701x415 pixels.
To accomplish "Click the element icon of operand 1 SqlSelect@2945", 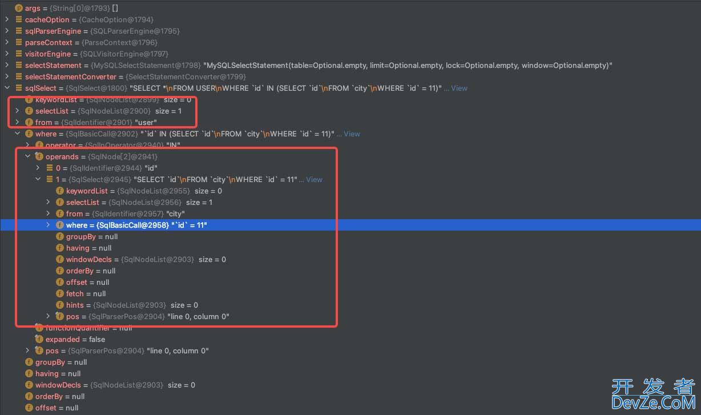I will (50, 180).
